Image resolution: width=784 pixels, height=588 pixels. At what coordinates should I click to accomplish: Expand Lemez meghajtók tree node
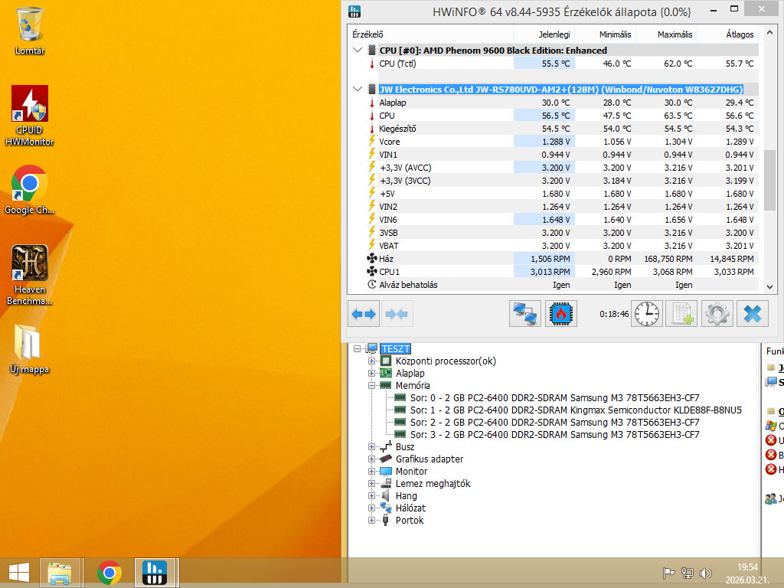point(371,484)
